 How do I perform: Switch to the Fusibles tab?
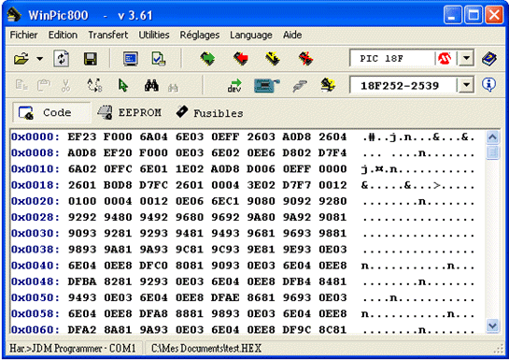click(210, 112)
